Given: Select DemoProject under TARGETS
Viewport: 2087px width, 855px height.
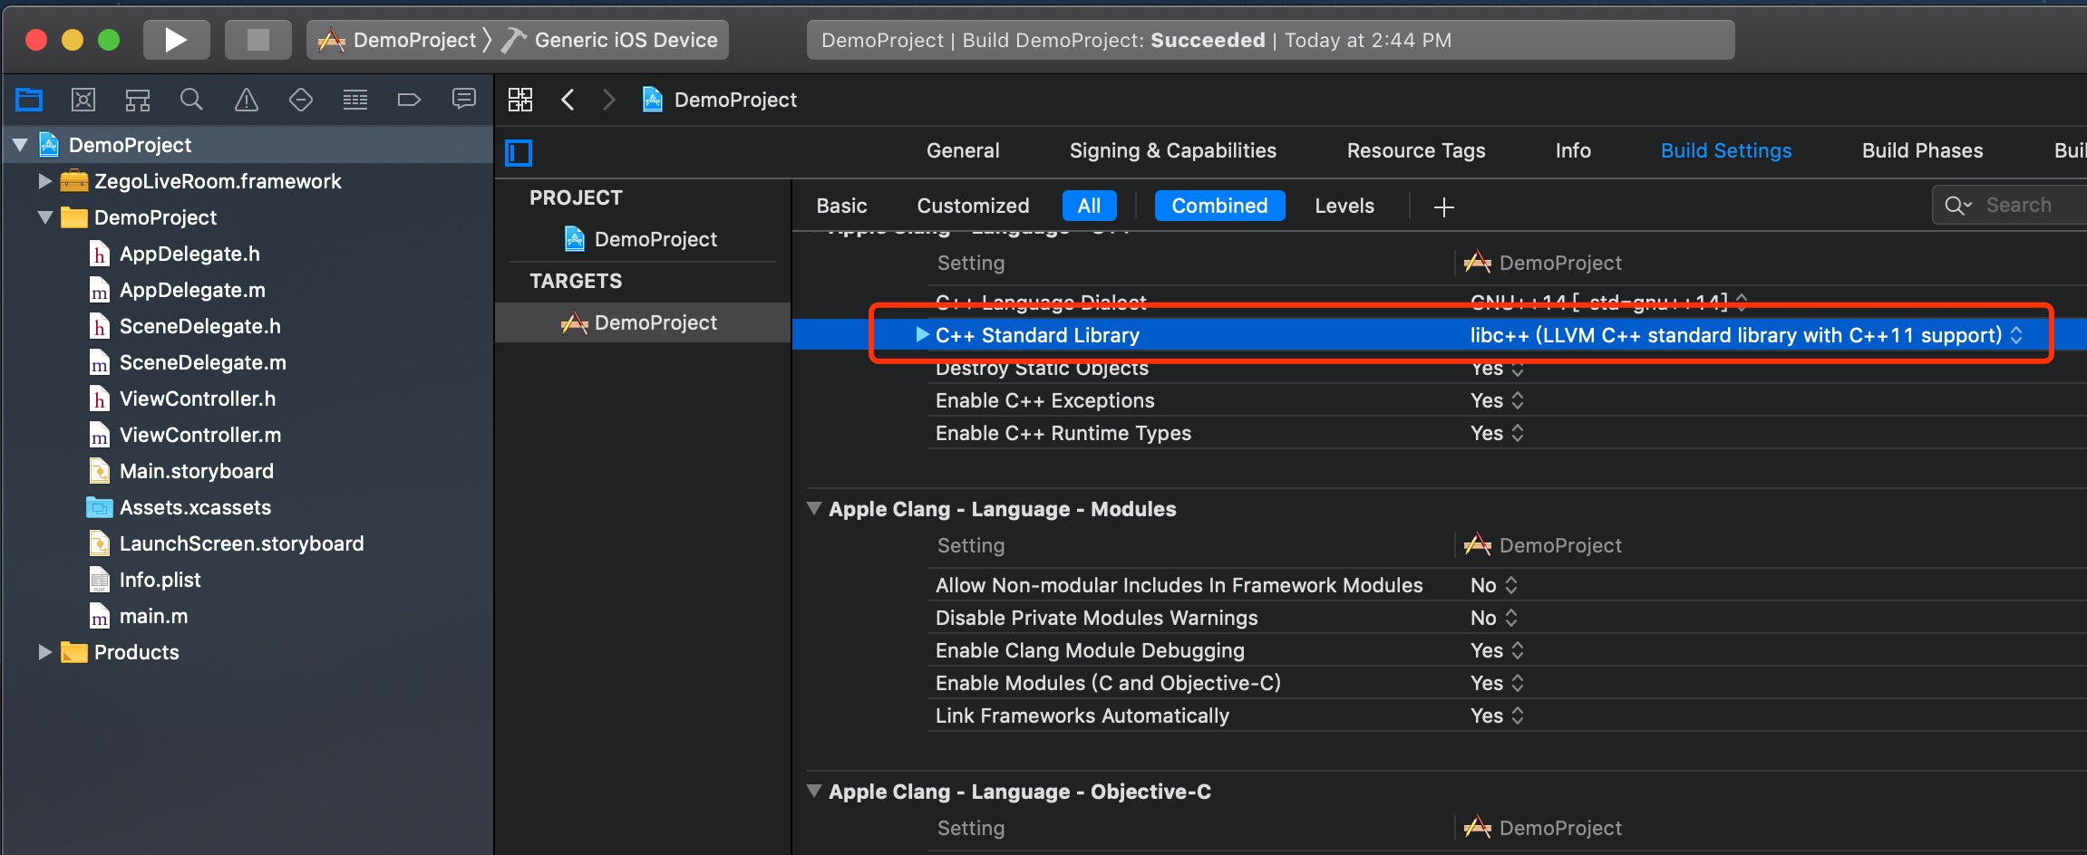Looking at the screenshot, I should (640, 322).
